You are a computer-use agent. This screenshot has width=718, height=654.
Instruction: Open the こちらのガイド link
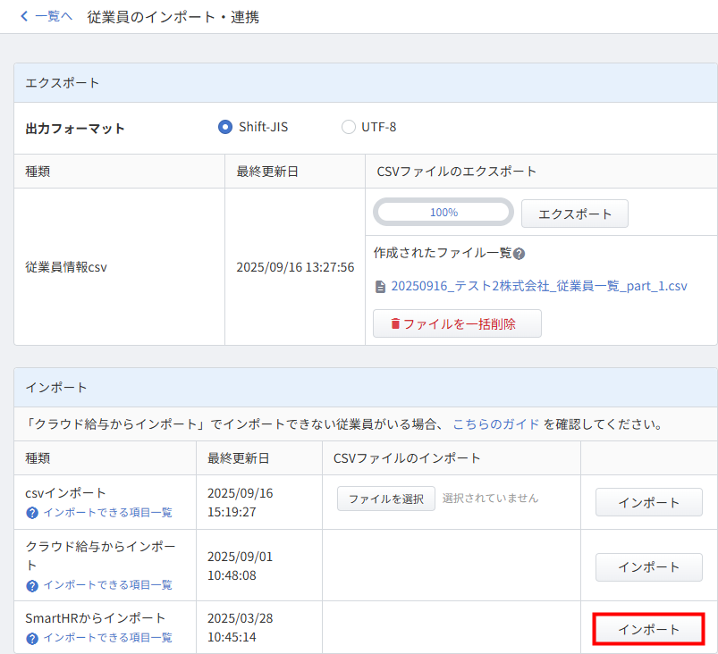click(496, 423)
